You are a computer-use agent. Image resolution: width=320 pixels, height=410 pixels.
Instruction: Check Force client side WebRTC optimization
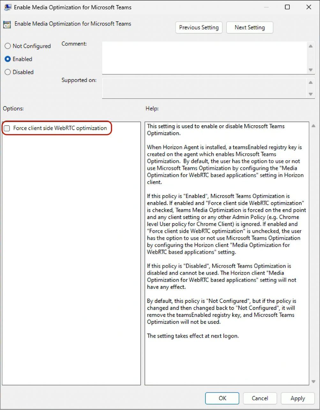tap(7, 128)
